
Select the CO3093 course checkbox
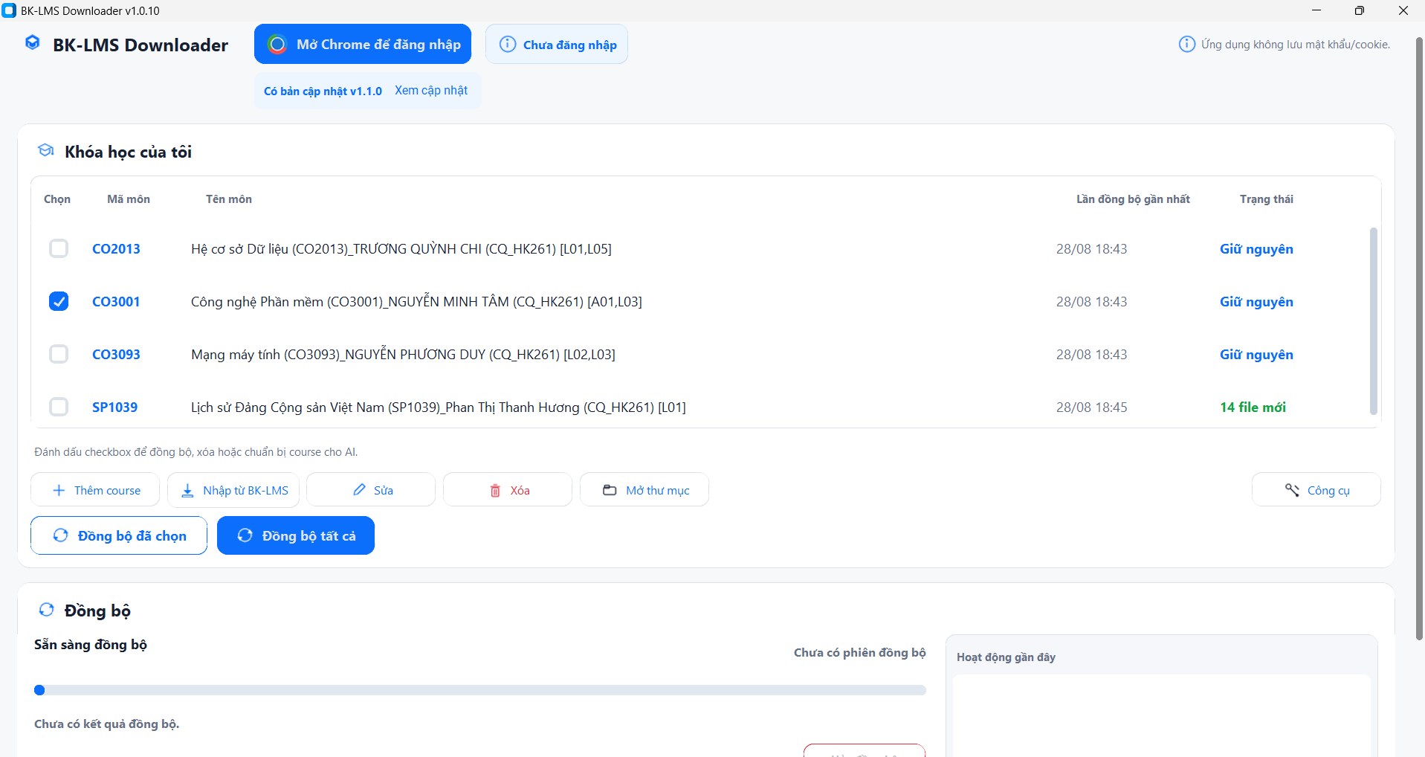(59, 354)
